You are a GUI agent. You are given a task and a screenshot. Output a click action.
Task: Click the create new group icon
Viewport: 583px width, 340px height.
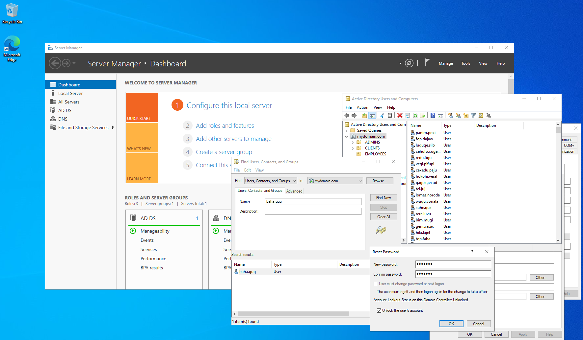tap(458, 115)
